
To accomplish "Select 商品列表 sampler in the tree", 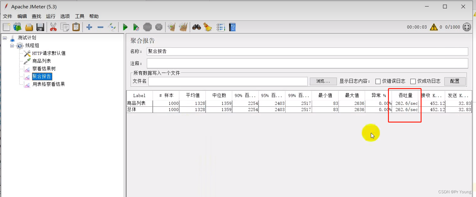I will 42,61.
